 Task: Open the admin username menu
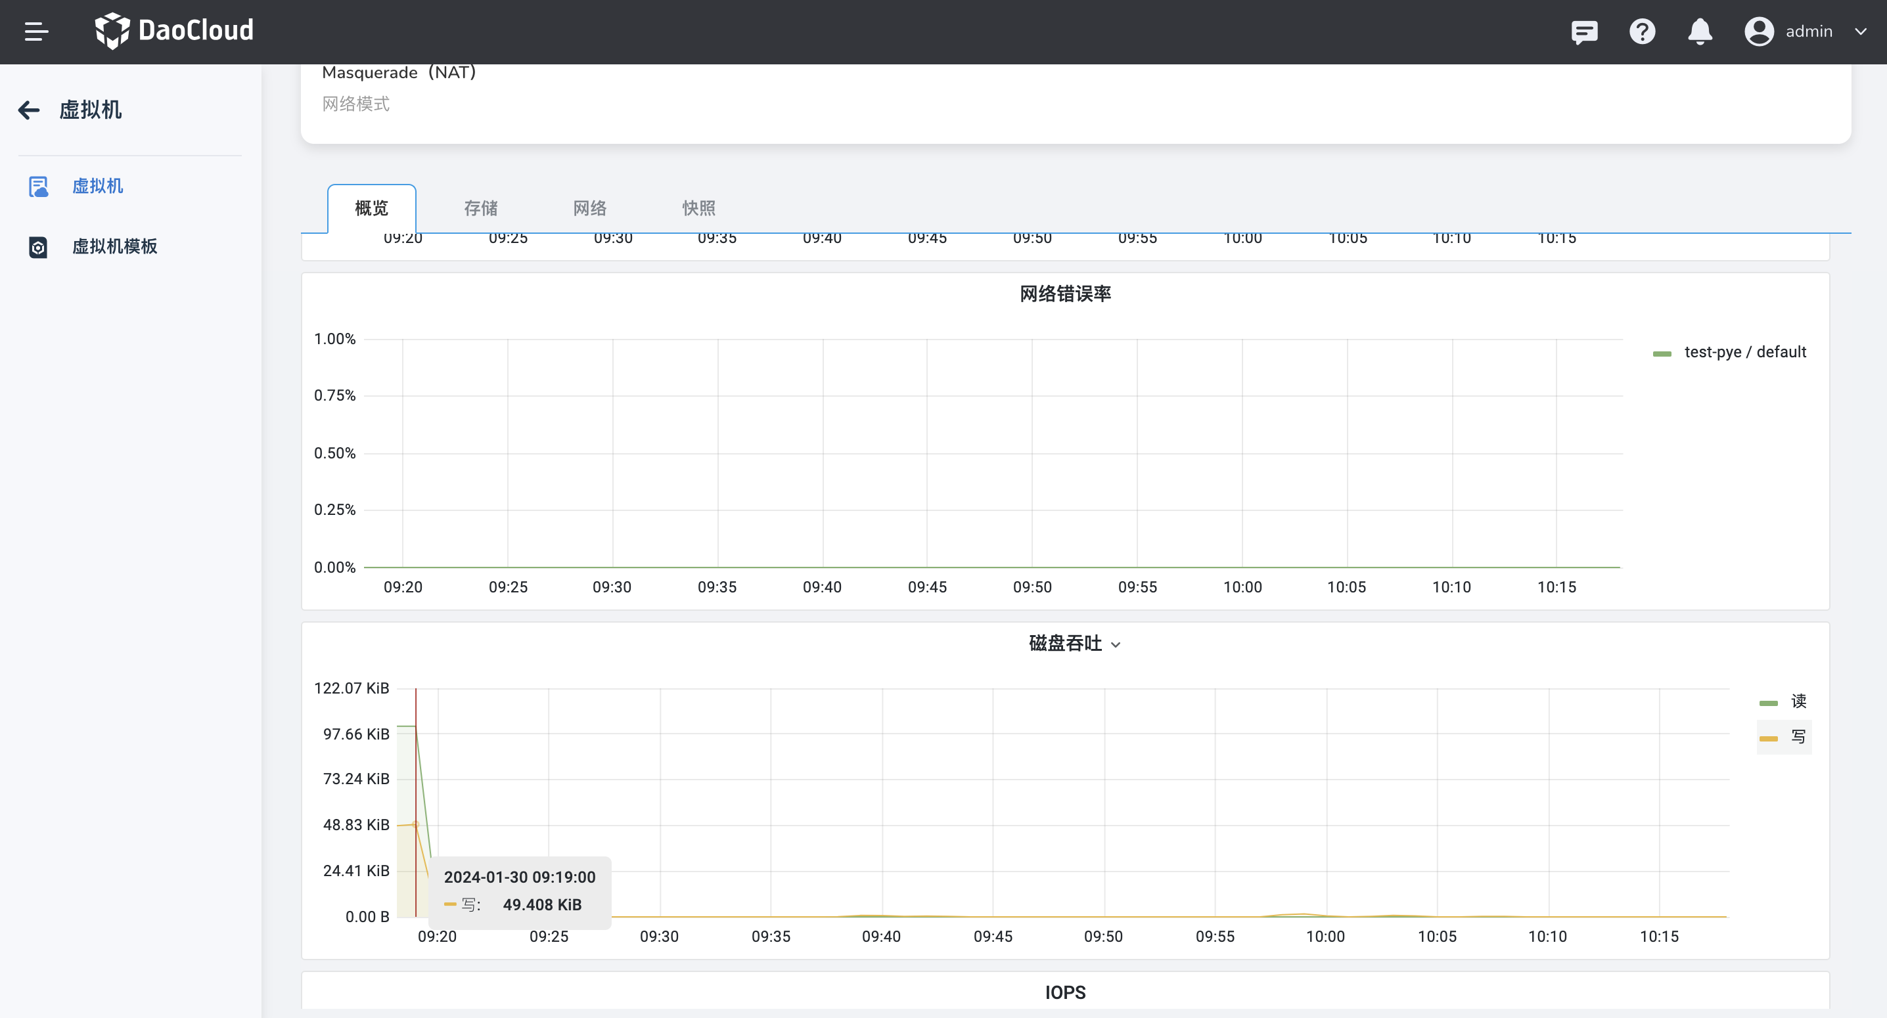(x=1809, y=32)
